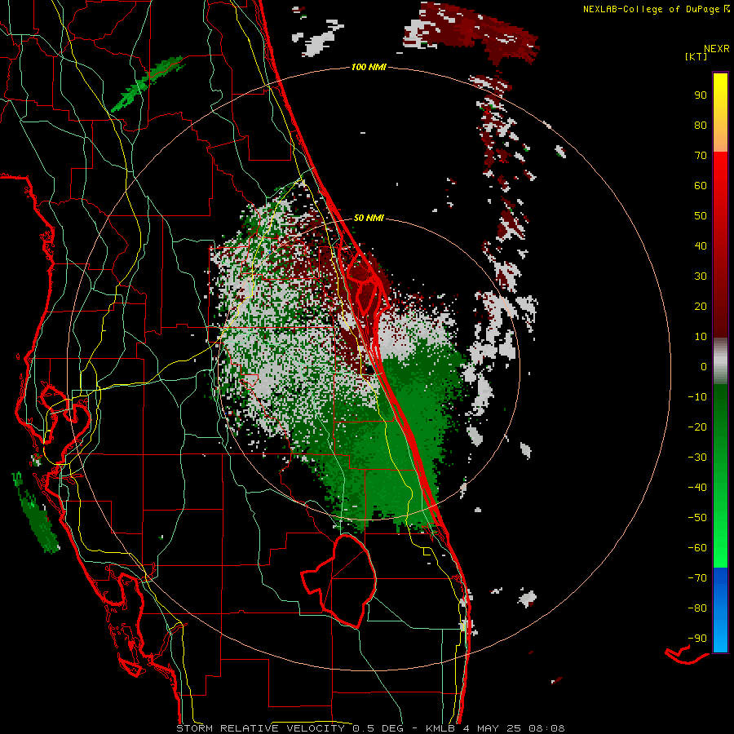Click the positive 20 knots scale label
This screenshot has height=734, width=734.
[x=701, y=306]
